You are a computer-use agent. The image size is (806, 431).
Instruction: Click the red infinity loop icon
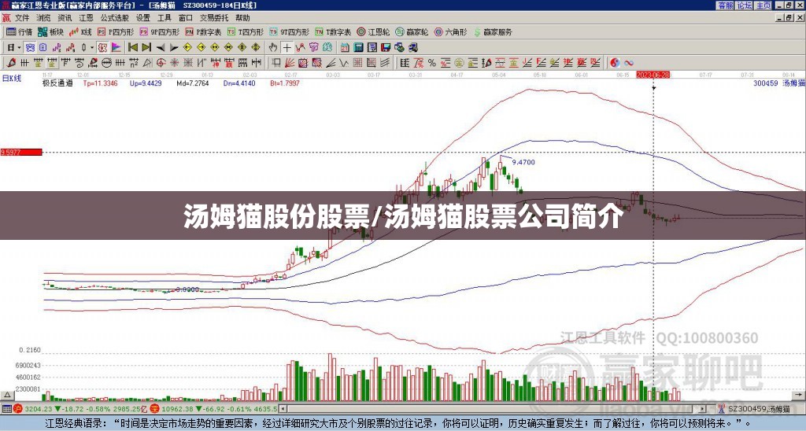(x=629, y=63)
